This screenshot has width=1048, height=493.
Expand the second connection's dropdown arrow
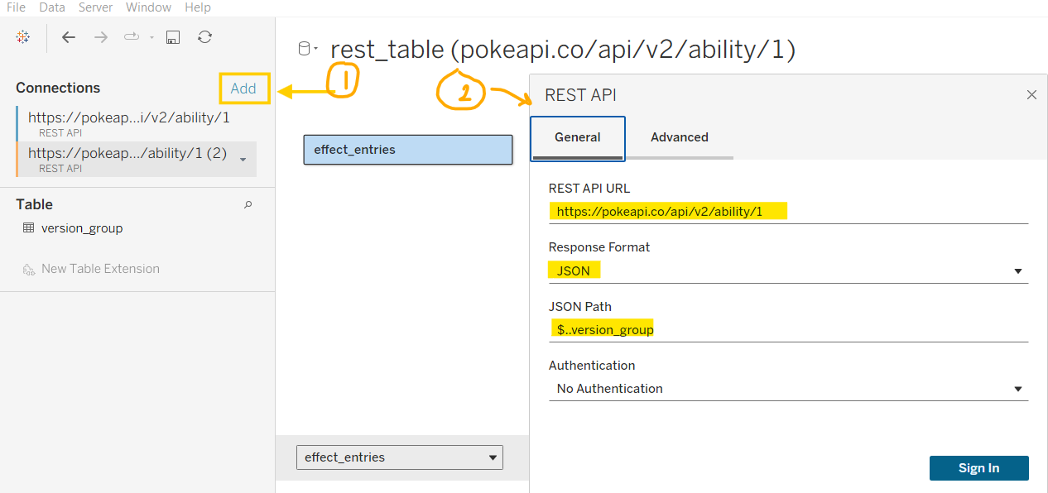(x=243, y=160)
